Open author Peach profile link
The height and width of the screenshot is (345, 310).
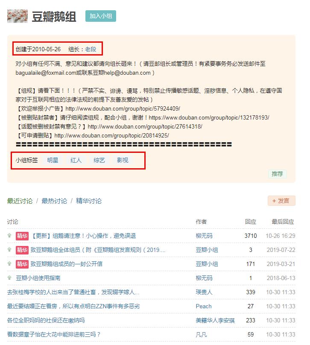pyautogui.click(x=204, y=306)
